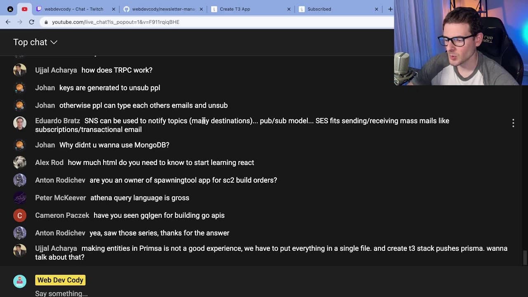Click Anton Rodichev avatar on spawningtool message
Screen dimensions: 528x297
pyautogui.click(x=20, y=180)
